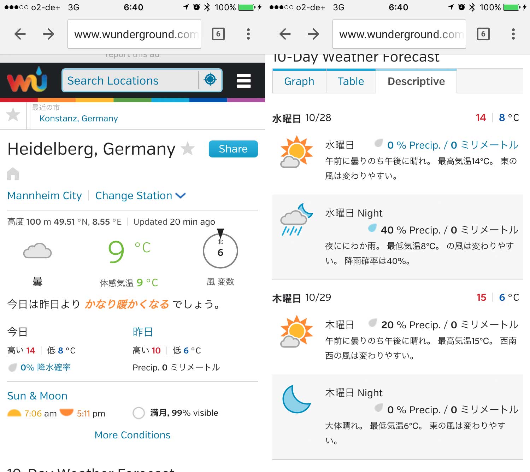The width and height of the screenshot is (530, 472).
Task: Use current location crosshair icon
Action: tap(210, 80)
